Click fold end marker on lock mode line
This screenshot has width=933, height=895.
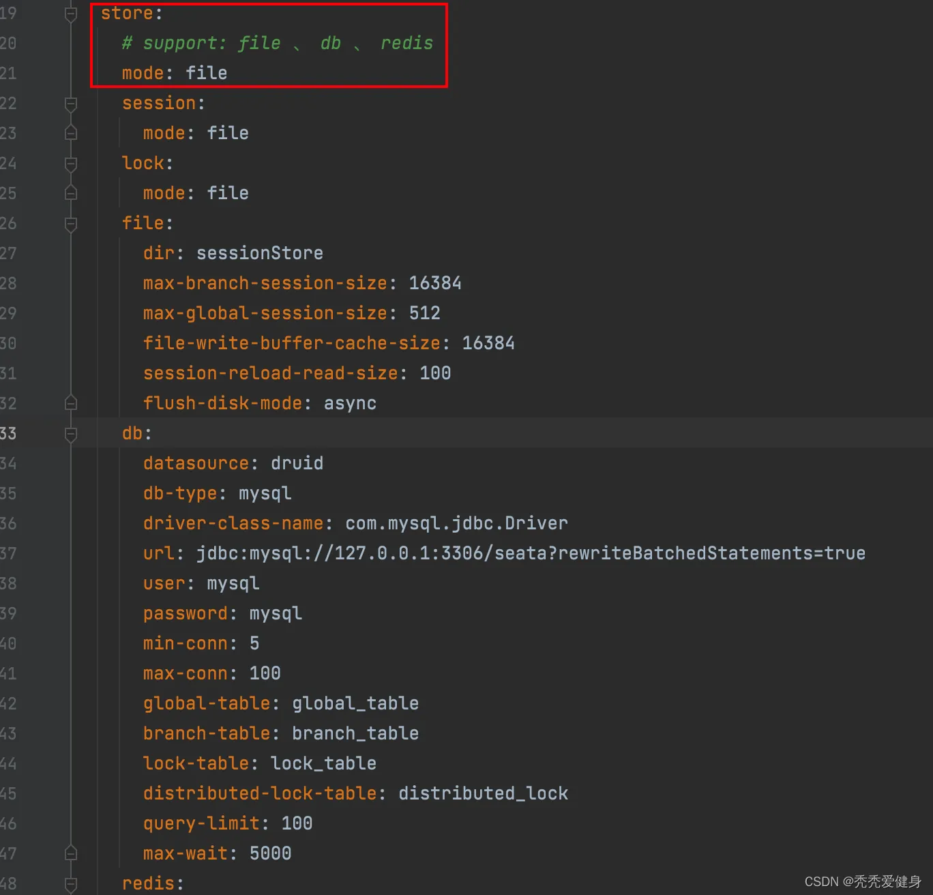(x=71, y=193)
